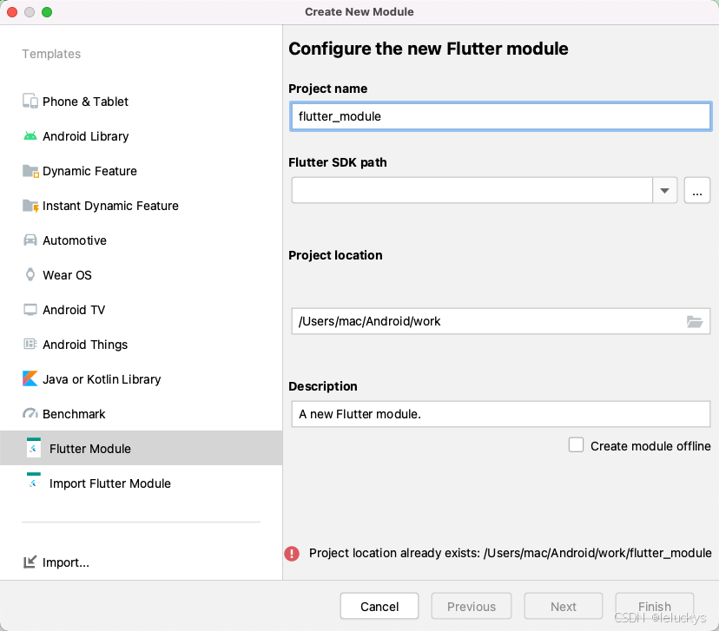This screenshot has width=719, height=631.
Task: Click the Description text field
Action: 501,414
